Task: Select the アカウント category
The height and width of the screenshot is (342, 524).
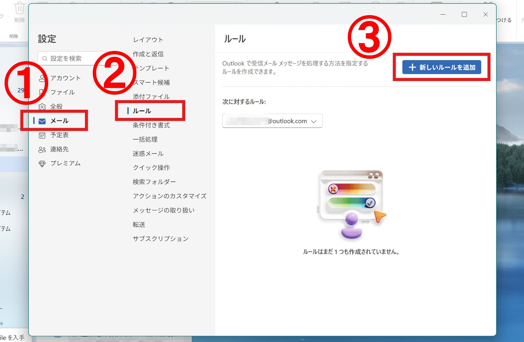Action: tap(65, 78)
